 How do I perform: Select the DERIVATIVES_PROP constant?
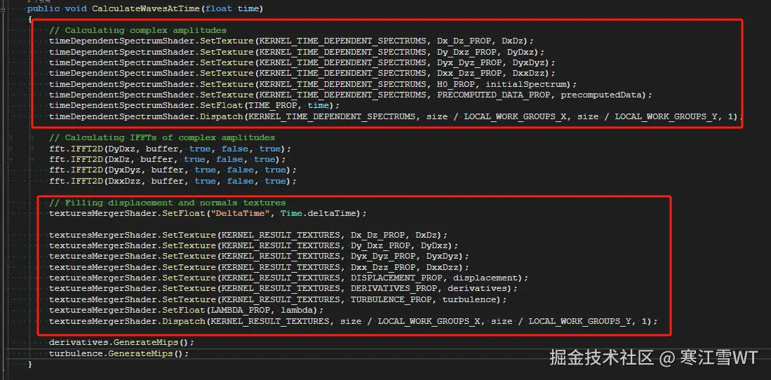tap(394, 288)
